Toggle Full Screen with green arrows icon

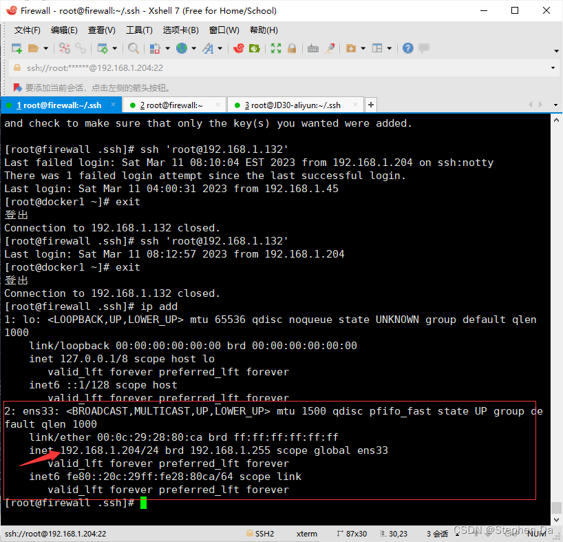tap(276, 48)
